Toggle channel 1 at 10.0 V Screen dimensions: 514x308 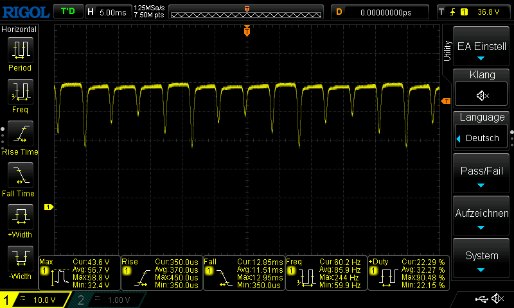35,300
